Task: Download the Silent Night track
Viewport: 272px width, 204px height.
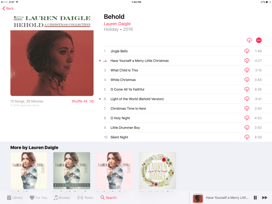Action: point(246,137)
